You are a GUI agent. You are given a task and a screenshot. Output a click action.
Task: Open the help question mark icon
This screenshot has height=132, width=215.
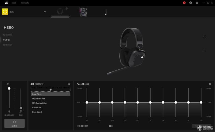(191, 3)
